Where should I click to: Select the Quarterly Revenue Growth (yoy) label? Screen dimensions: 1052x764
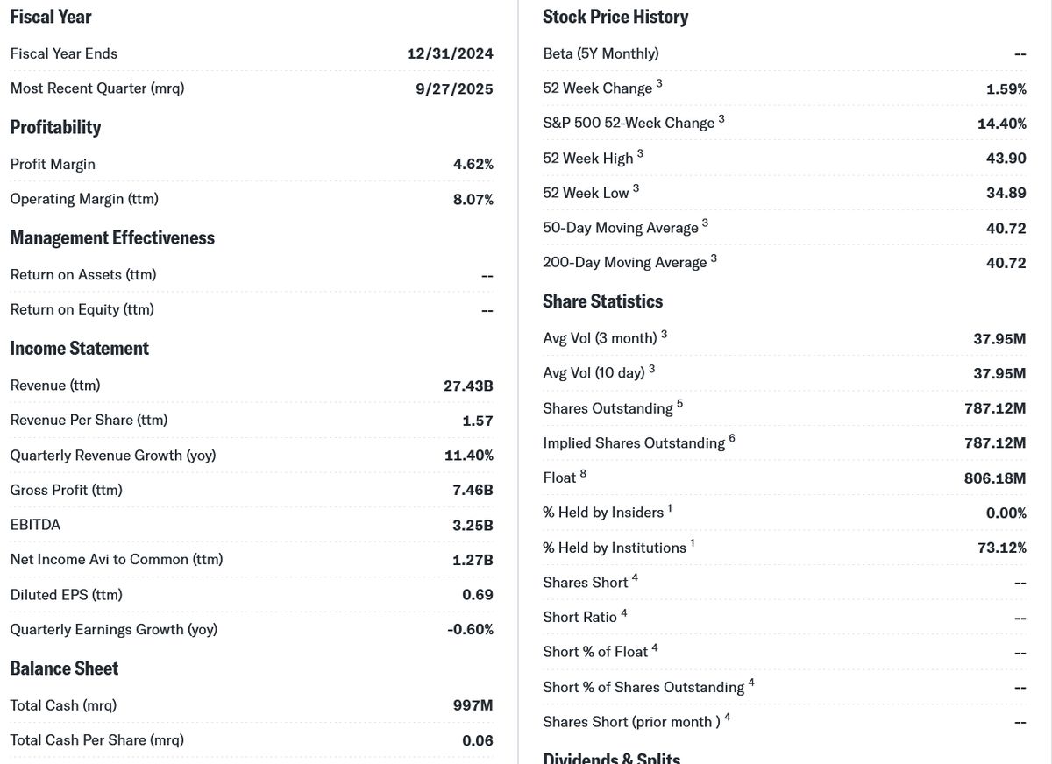tap(112, 455)
